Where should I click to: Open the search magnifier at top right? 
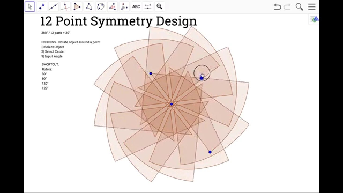pos(299,7)
